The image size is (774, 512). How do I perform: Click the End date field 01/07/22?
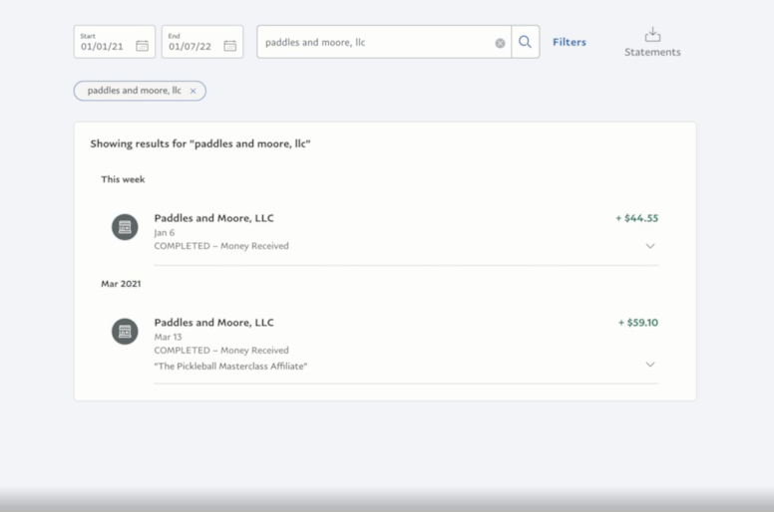click(x=202, y=42)
